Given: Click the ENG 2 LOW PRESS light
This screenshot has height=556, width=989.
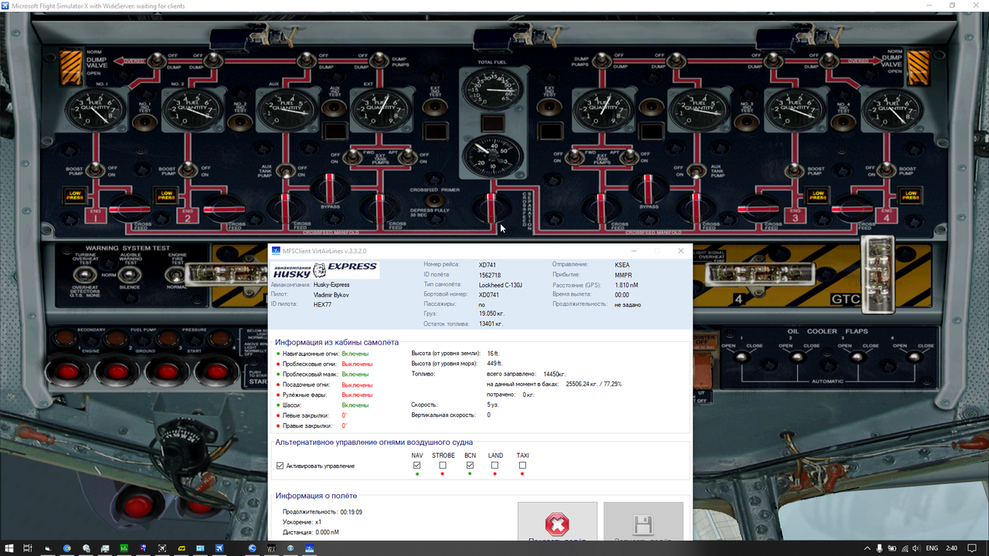Looking at the screenshot, I should [165, 195].
